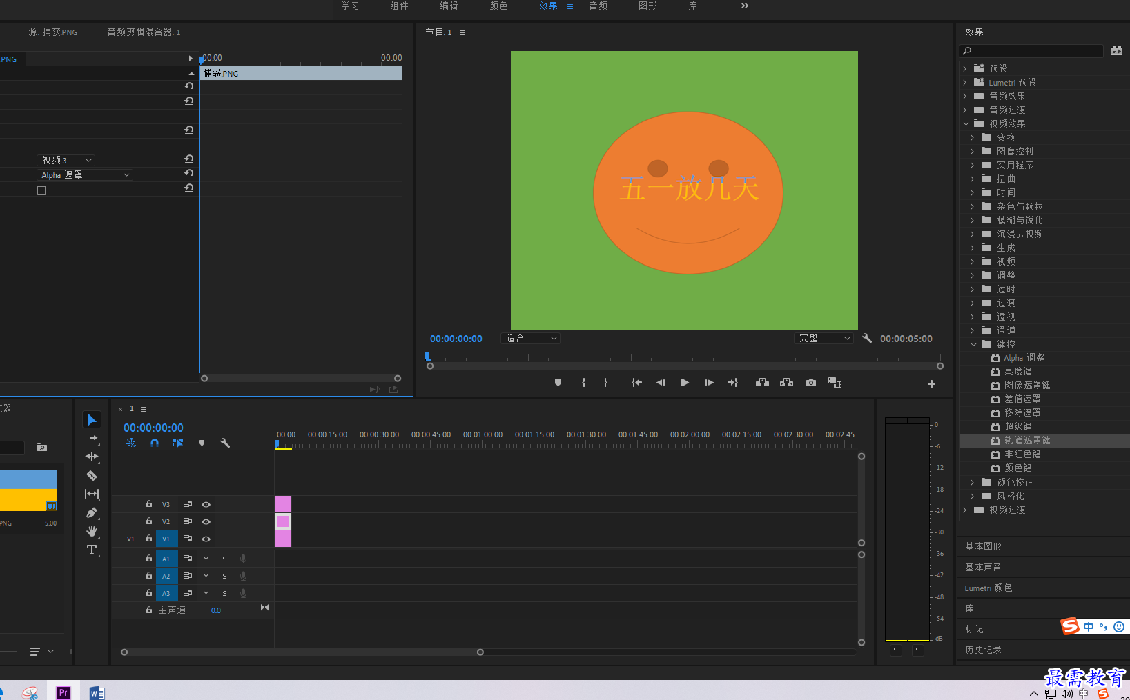Step back one frame in Program monitor
The width and height of the screenshot is (1130, 700).
(661, 383)
